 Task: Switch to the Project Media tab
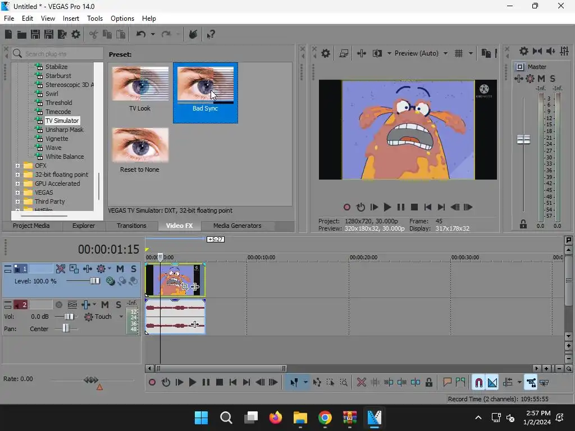point(31,226)
